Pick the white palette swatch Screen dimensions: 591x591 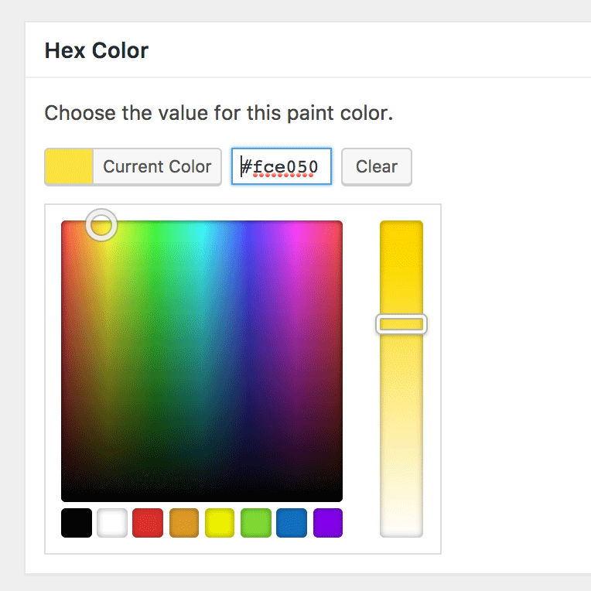click(112, 523)
